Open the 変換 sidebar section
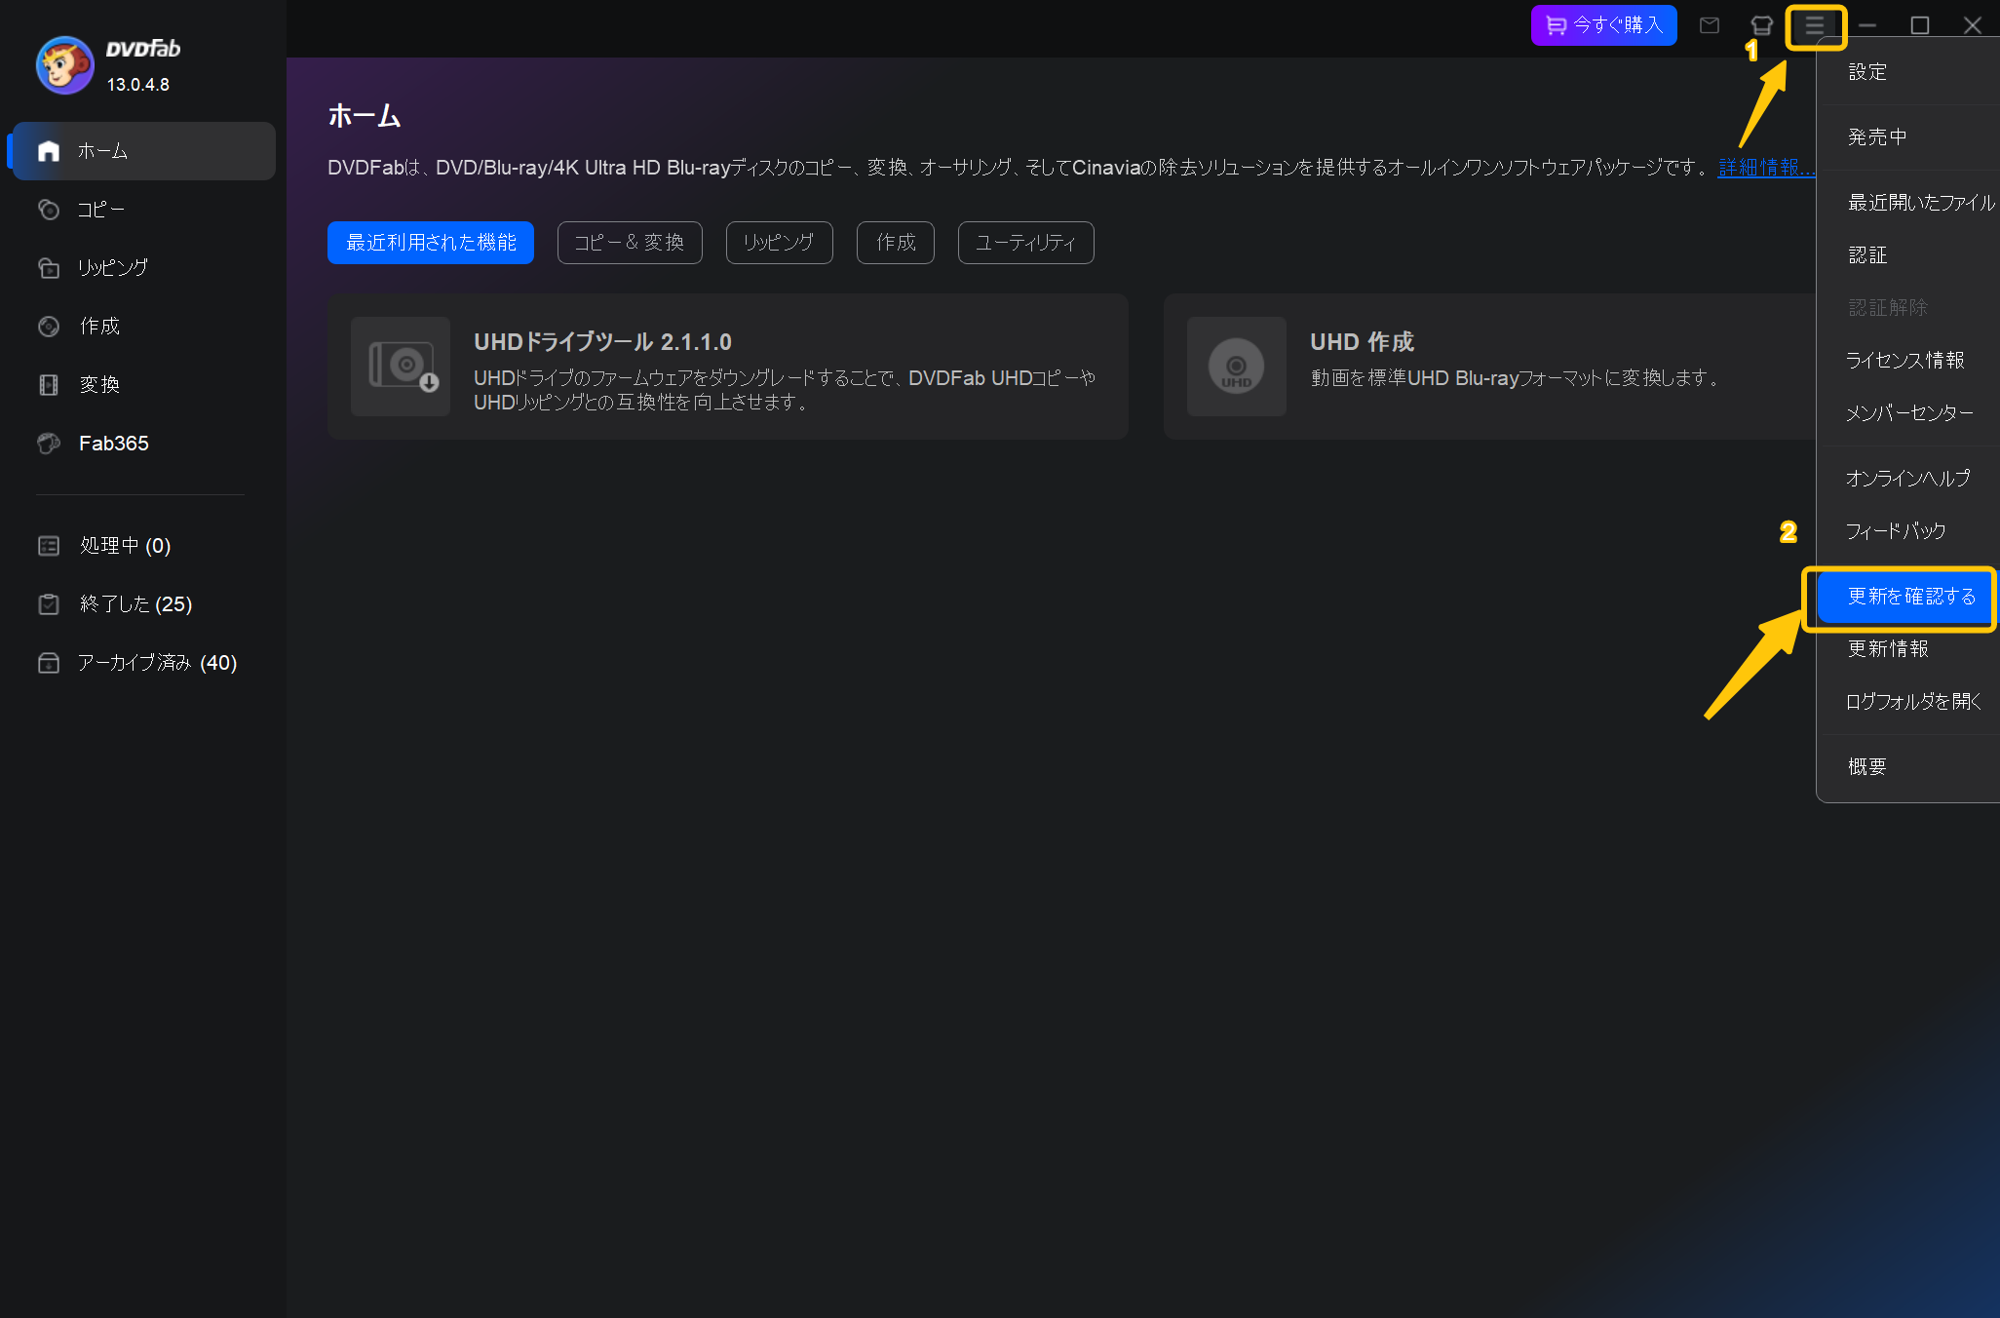The height and width of the screenshot is (1318, 2000). [144, 385]
